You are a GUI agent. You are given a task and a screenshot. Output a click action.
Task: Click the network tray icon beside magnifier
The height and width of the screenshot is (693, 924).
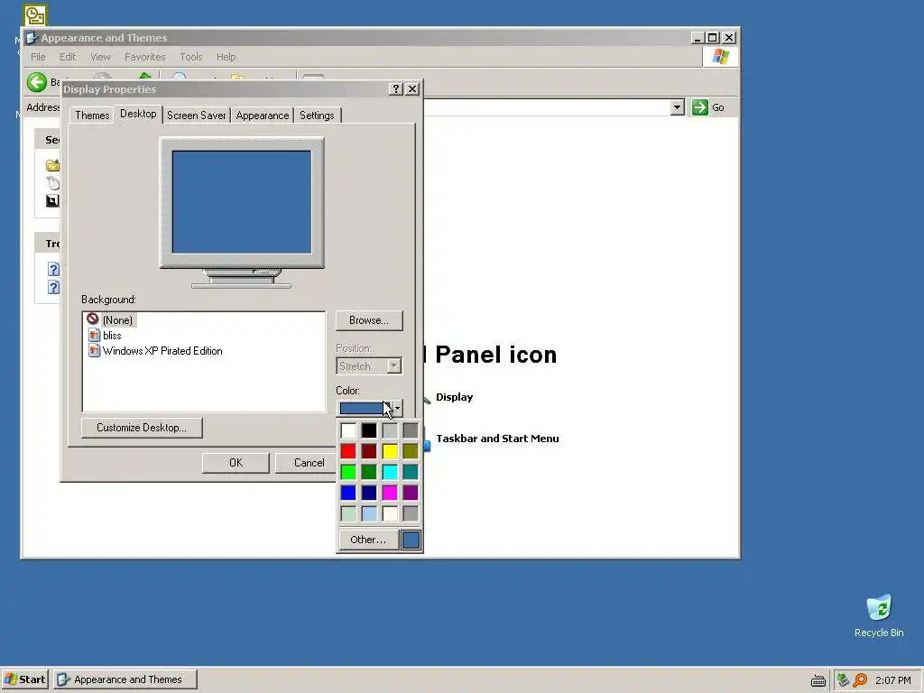(844, 680)
